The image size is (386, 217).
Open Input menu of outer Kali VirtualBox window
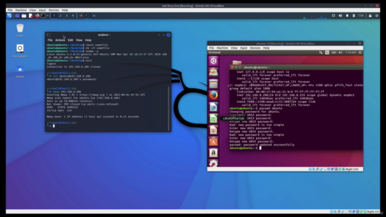click(x=42, y=10)
